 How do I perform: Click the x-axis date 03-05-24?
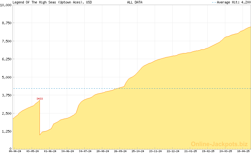[33, 151]
